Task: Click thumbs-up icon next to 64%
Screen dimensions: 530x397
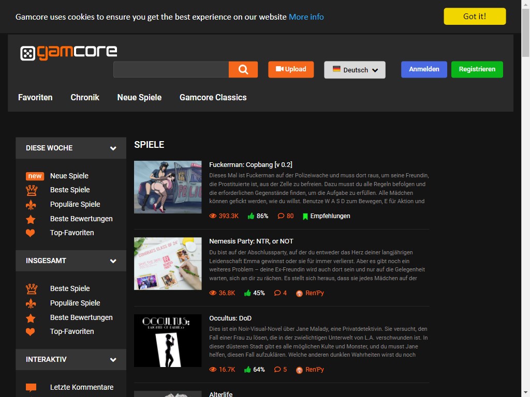Action: (247, 370)
